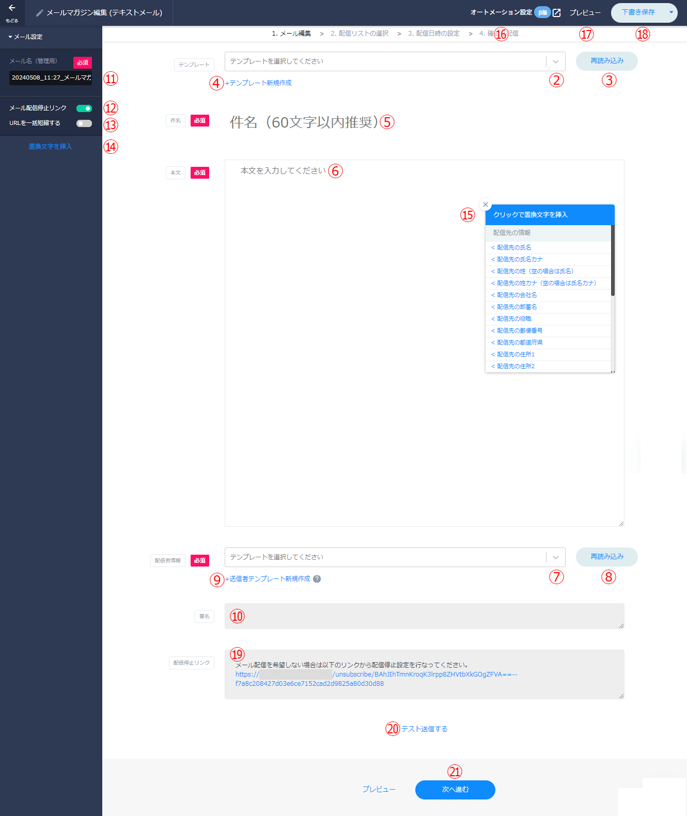The height and width of the screenshot is (816, 687).
Task: Open the draft save dropdown arrow
Action: click(x=671, y=12)
